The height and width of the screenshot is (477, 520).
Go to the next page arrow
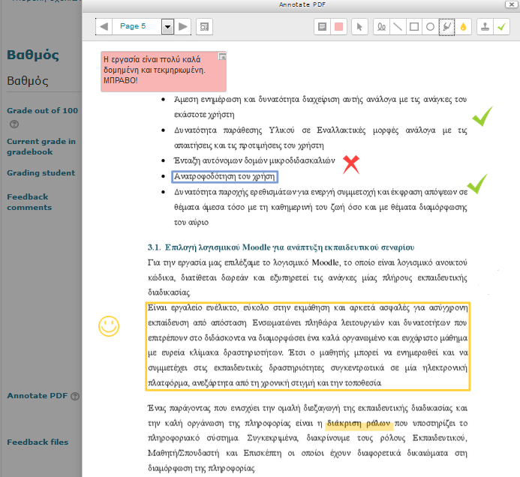pyautogui.click(x=183, y=26)
